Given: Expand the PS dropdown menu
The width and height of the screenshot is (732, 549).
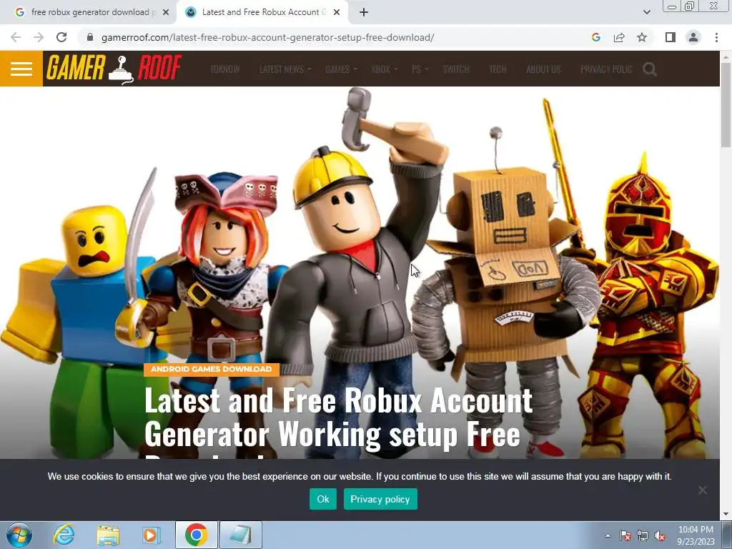Looking at the screenshot, I should click(420, 69).
